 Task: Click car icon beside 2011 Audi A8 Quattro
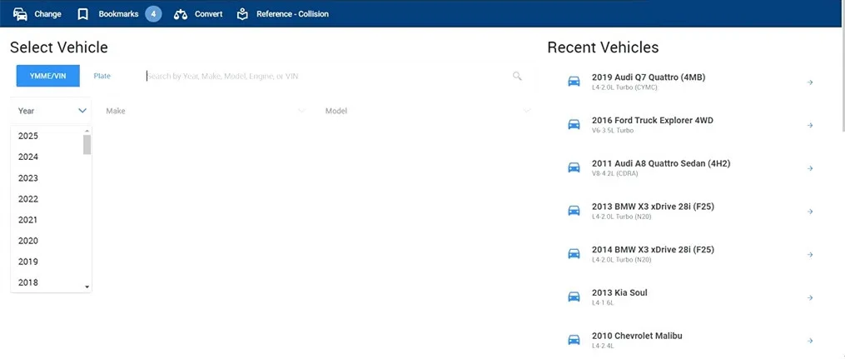coord(574,167)
